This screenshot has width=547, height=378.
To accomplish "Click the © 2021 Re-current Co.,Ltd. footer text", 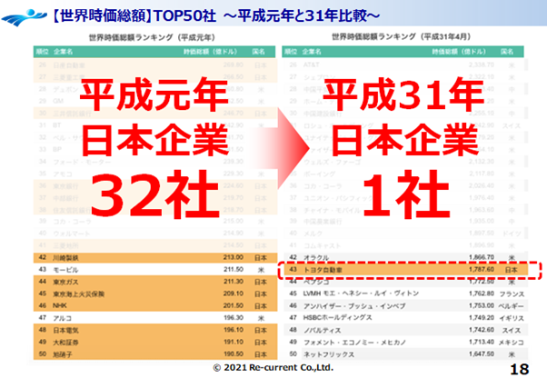I will tap(273, 368).
